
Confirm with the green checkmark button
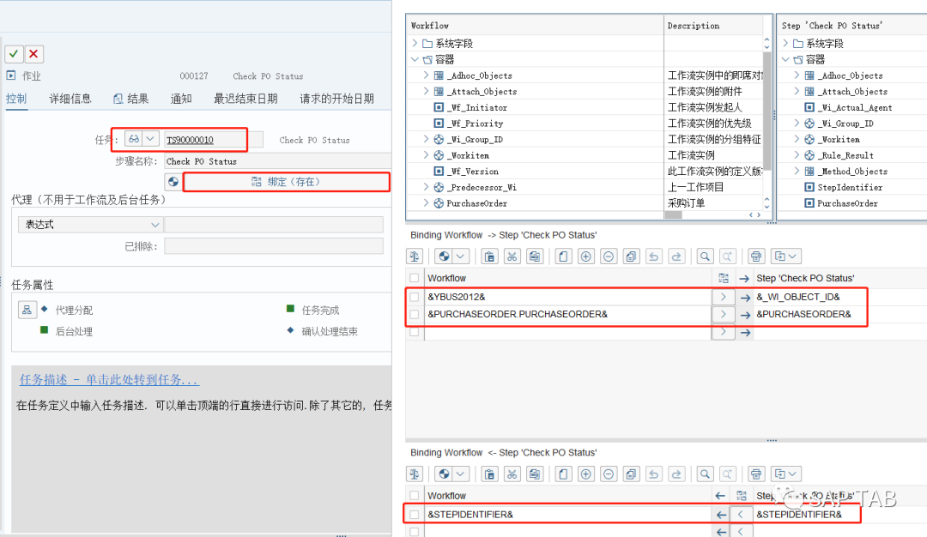(14, 54)
